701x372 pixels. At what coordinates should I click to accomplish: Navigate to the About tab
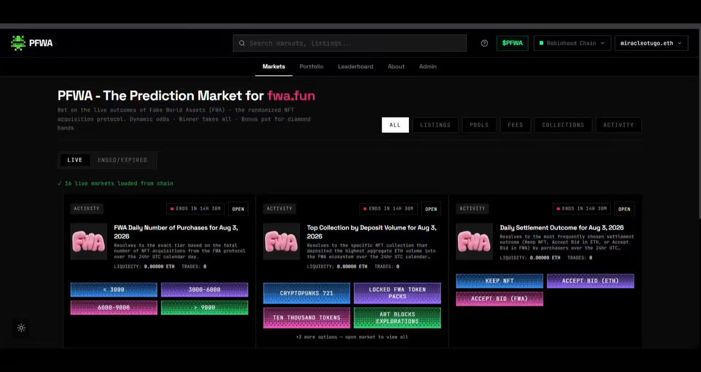396,66
